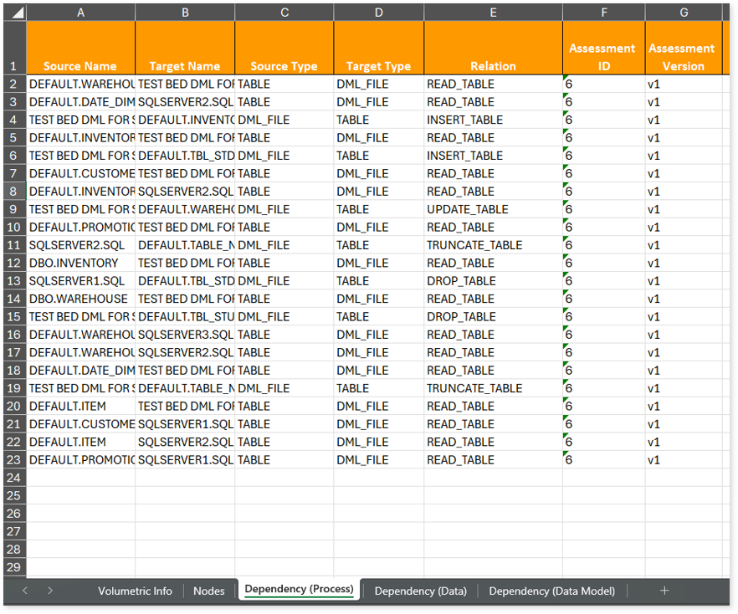Click the select all corner triangle
This screenshot has height=614, width=738.
pos(14,13)
